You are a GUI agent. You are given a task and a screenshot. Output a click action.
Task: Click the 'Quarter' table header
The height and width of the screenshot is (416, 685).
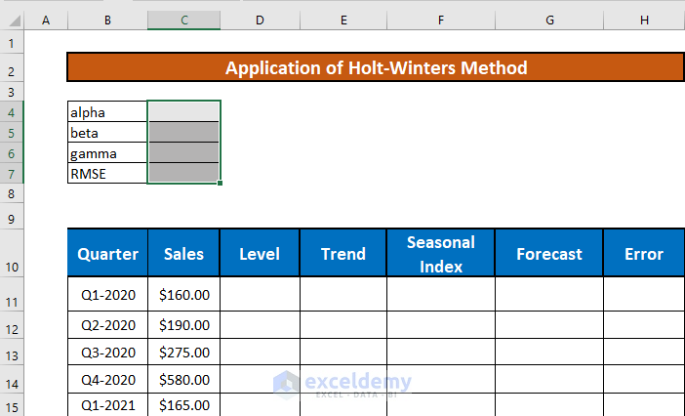(x=107, y=253)
